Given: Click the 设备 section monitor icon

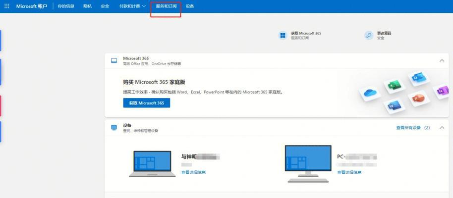Looking at the screenshot, I should pyautogui.click(x=114, y=128).
